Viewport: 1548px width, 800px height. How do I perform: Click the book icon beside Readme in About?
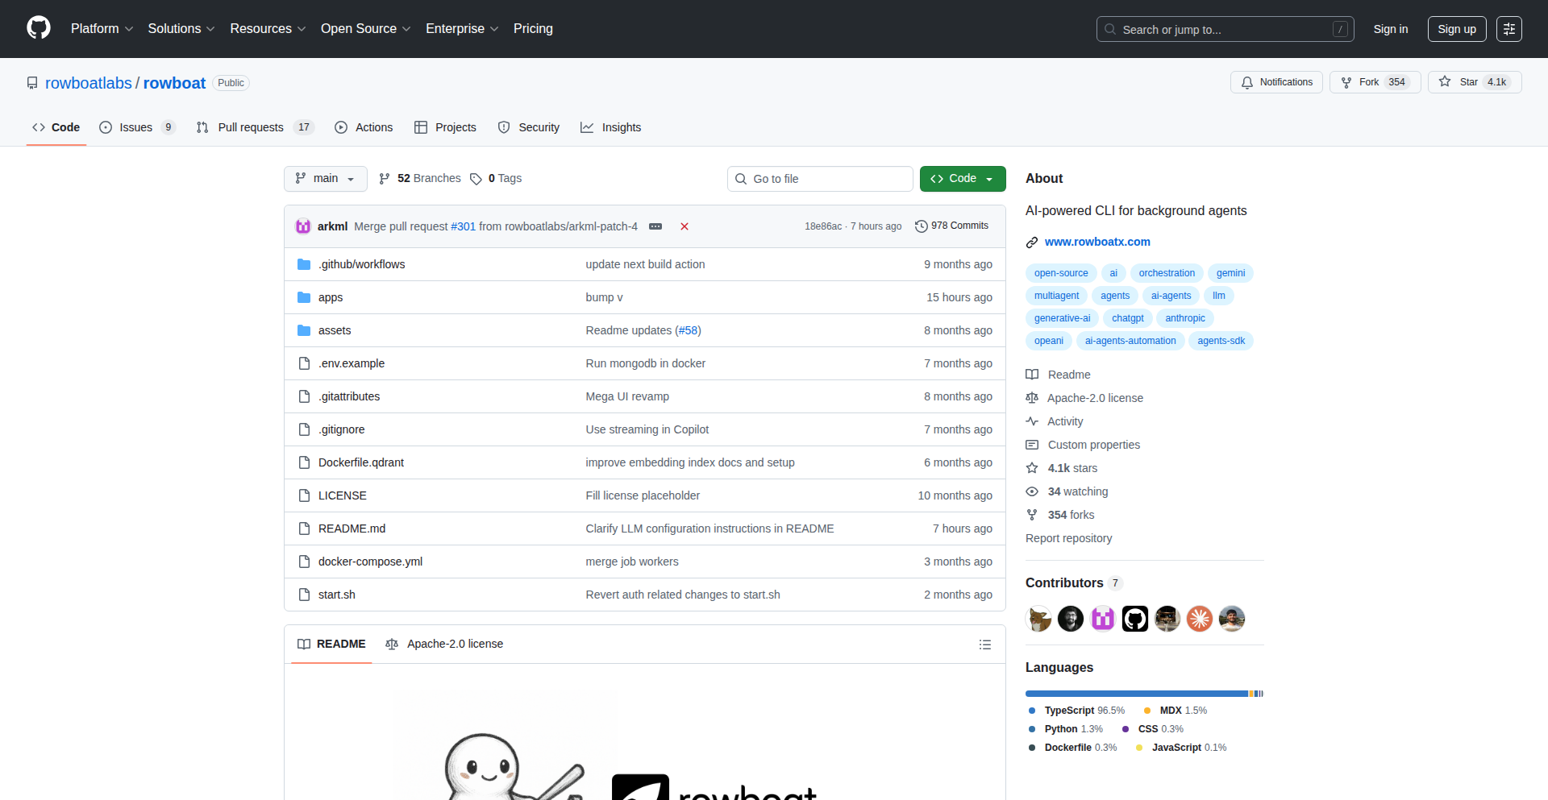click(x=1032, y=375)
